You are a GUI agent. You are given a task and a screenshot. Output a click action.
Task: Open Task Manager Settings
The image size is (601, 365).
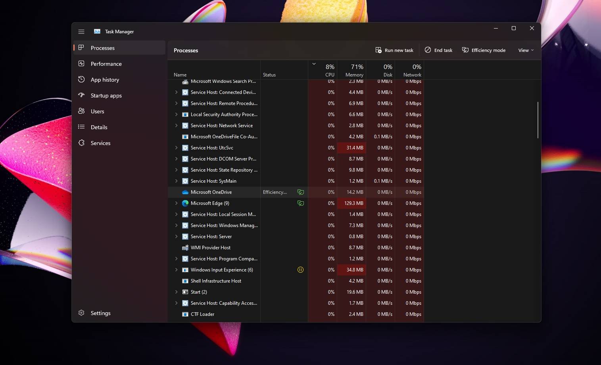click(100, 313)
